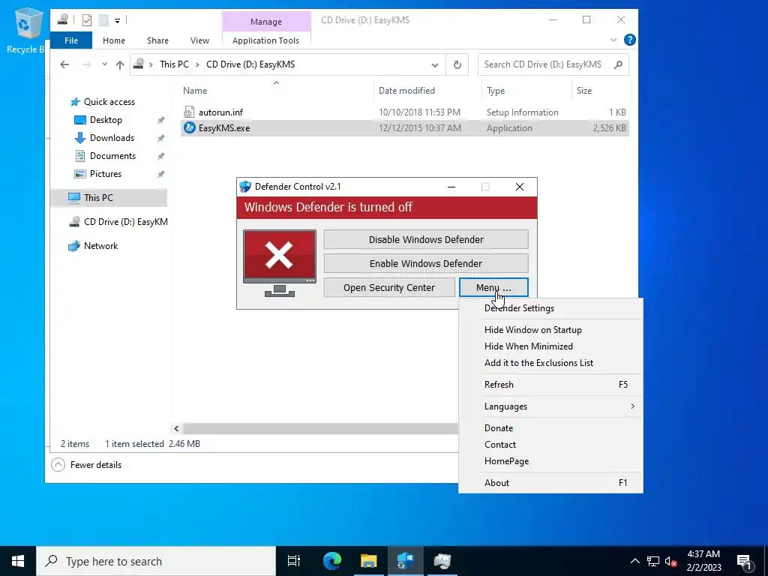Launch Microsoft Edge from the taskbar
The image size is (768, 576).
click(x=331, y=561)
